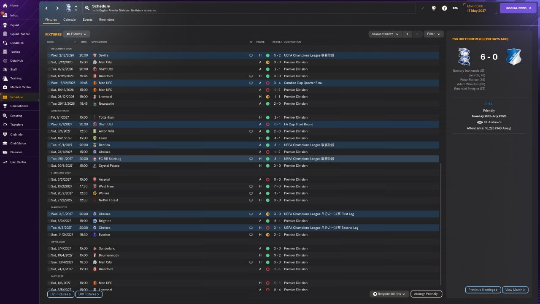Viewport: 540px width, 304px height.
Task: Tick the checkbox for Wed 16/12/2026 Man UFC
Action: point(49,83)
